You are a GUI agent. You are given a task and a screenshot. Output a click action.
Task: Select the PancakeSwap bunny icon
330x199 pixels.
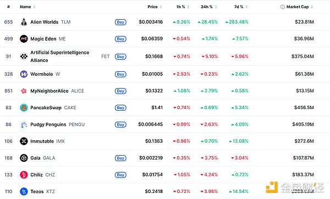pyautogui.click(x=24, y=107)
